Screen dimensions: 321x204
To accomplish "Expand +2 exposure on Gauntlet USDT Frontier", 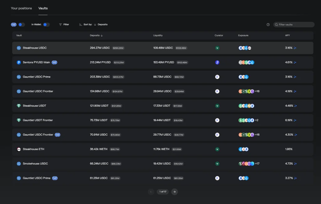I will (257, 120).
